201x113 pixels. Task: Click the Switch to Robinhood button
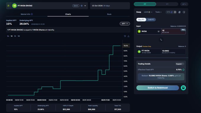pyautogui.click(x=158, y=88)
